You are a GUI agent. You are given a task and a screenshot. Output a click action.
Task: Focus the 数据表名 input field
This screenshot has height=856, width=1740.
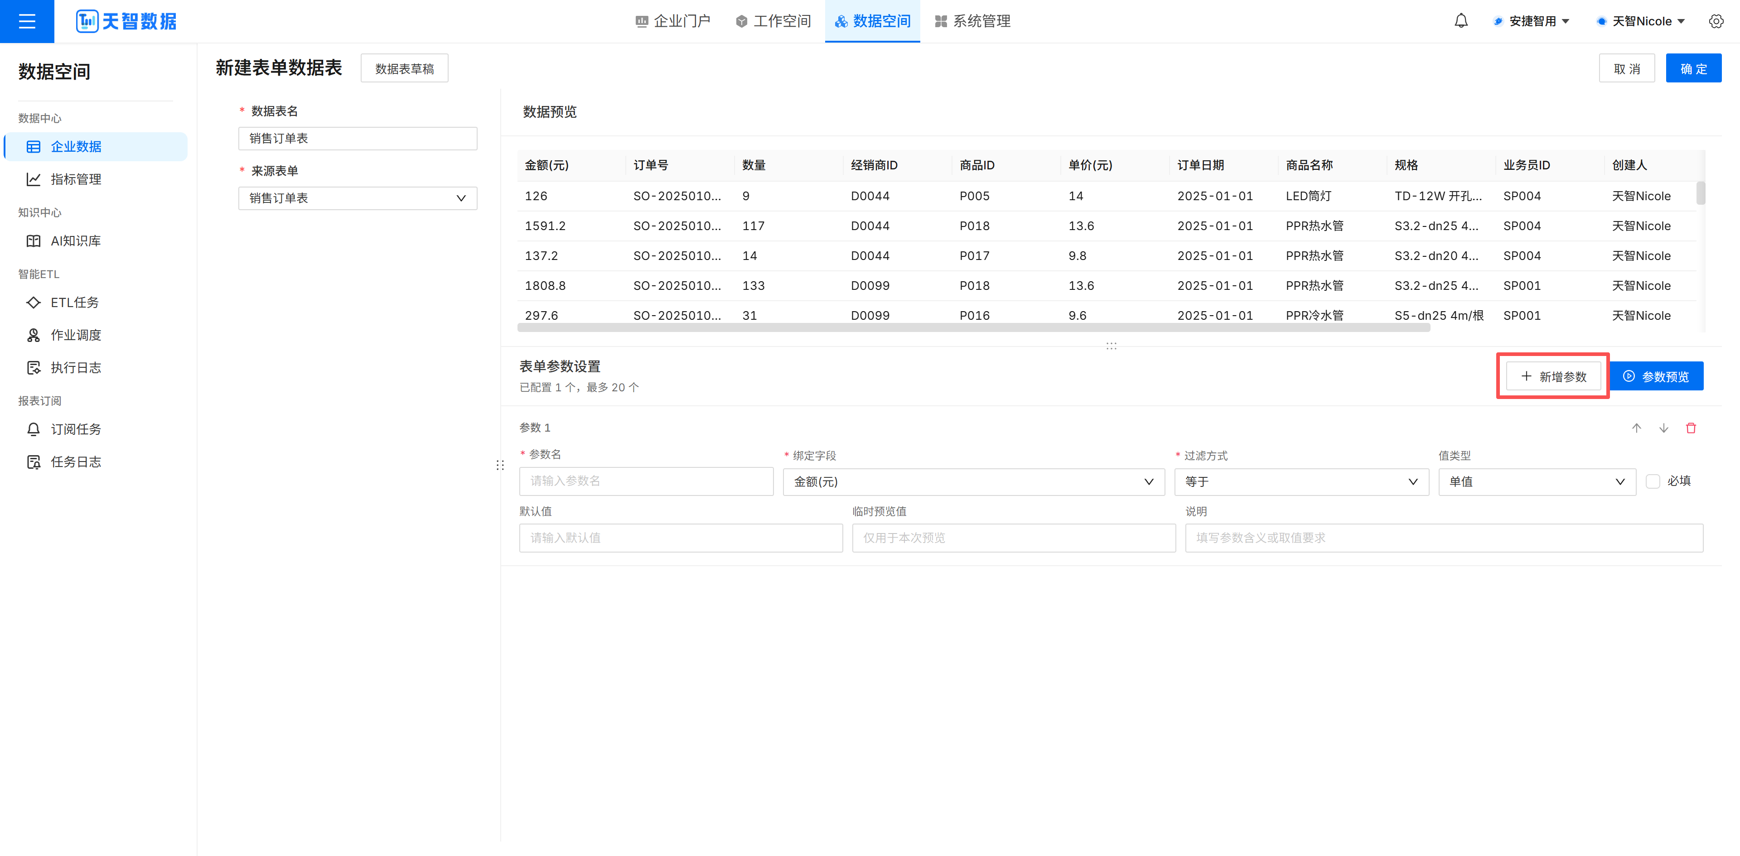click(x=358, y=139)
